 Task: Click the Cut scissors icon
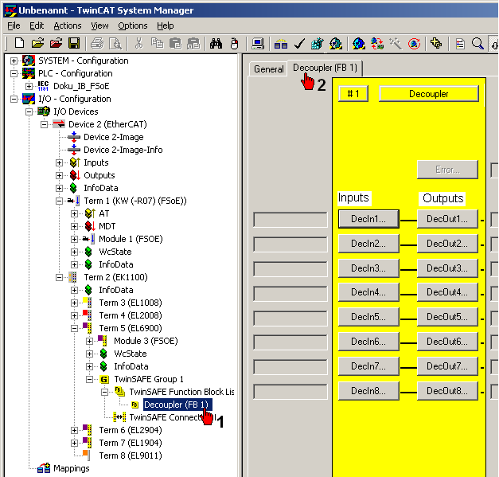click(x=138, y=43)
